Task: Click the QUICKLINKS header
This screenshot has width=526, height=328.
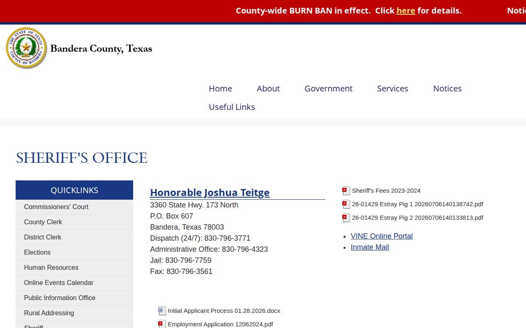Action: [74, 190]
